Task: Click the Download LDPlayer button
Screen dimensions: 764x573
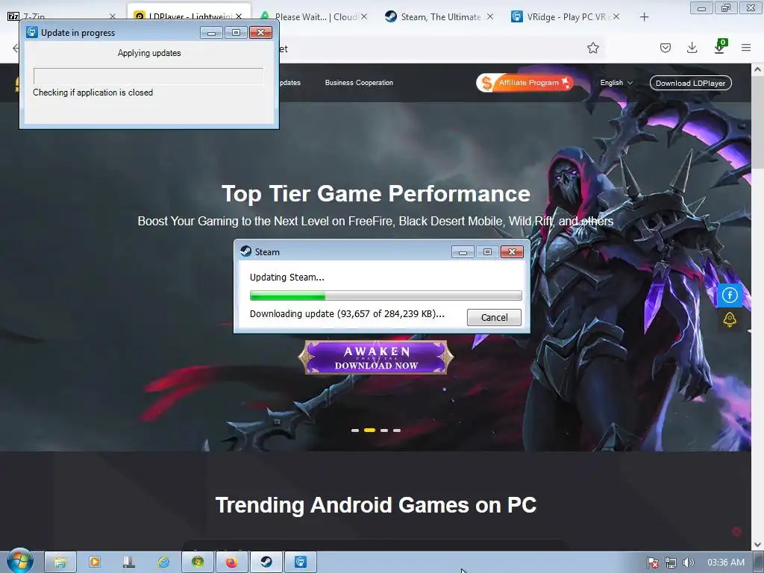Action: (690, 83)
